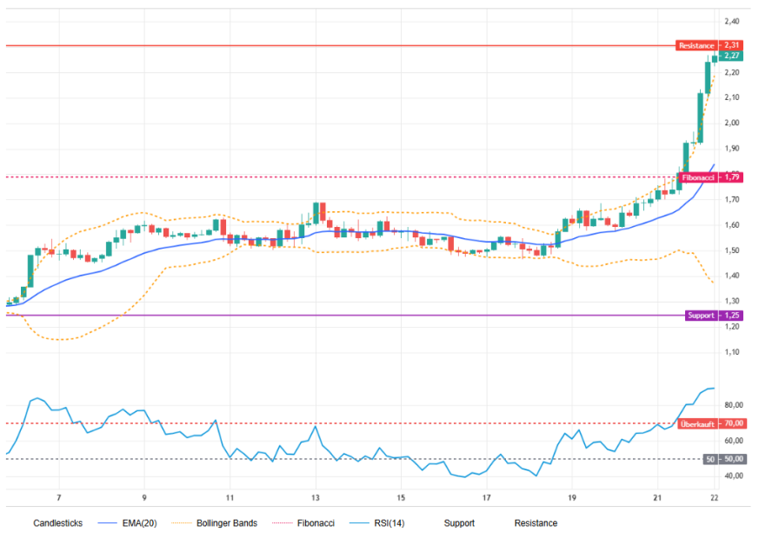759x539 pixels.
Task: Click the 2,00 price axis value
Action: coord(732,123)
